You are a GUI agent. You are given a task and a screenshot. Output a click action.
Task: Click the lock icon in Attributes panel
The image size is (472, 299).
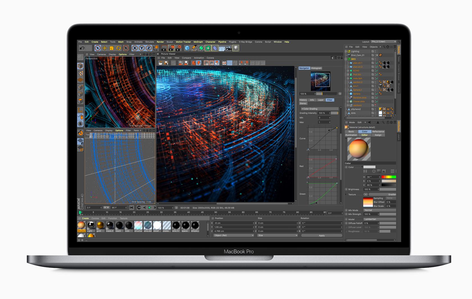pos(388,122)
